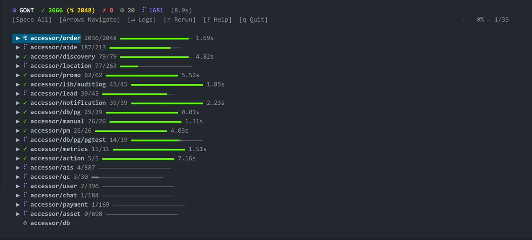Select the accessor/db package name
Image resolution: width=532 pixels, height=240 pixels.
pyautogui.click(x=50, y=223)
